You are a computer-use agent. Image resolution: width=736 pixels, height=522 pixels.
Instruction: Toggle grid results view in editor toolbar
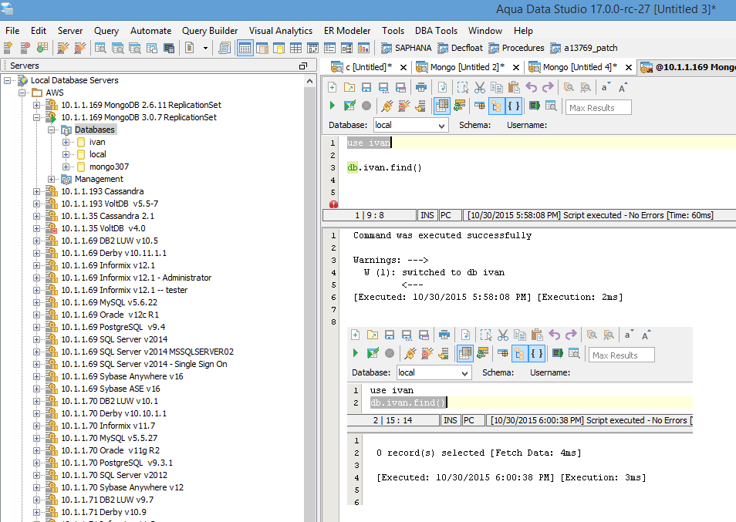442,106
